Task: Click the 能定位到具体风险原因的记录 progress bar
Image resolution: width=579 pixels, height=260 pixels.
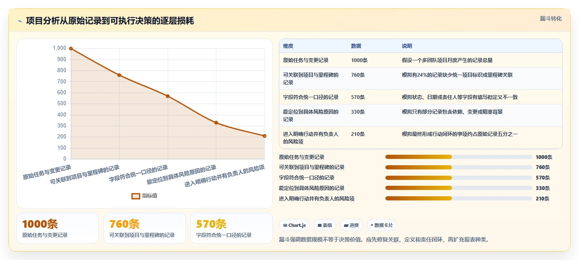Action: (x=459, y=188)
